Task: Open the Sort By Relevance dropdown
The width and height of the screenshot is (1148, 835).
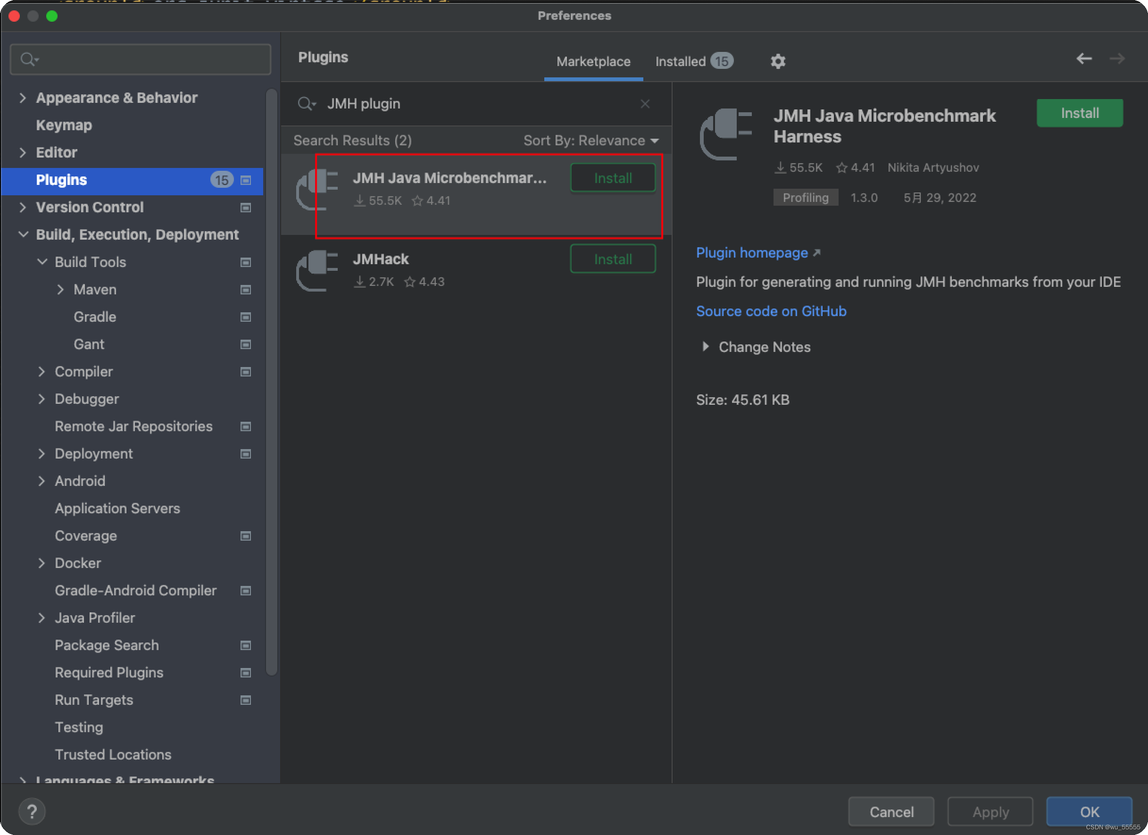Action: (591, 140)
